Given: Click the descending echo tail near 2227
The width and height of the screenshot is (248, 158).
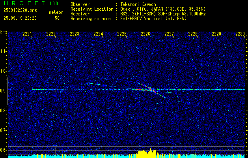Looking at the screenshot, I should click(x=162, y=96).
